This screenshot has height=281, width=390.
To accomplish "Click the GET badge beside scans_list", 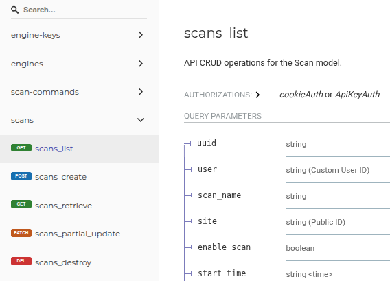I will 21,148.
